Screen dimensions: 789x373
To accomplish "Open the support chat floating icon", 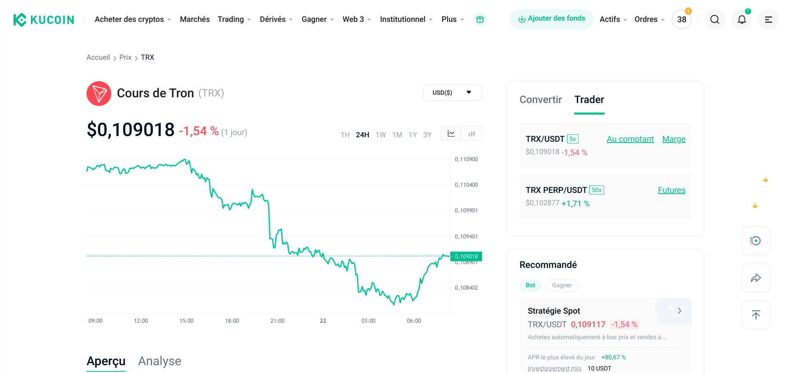I will pos(756,241).
